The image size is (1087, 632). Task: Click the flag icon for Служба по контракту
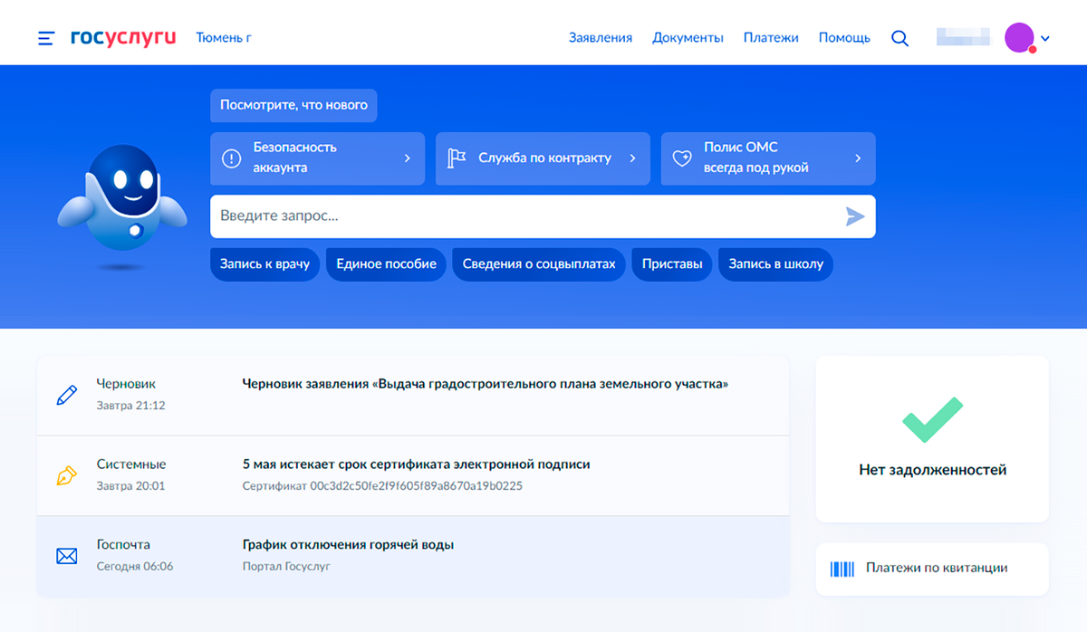pos(457,158)
